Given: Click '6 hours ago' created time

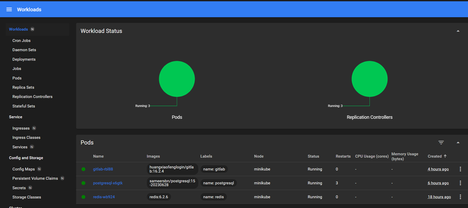Looking at the screenshot, I should pyautogui.click(x=438, y=183).
